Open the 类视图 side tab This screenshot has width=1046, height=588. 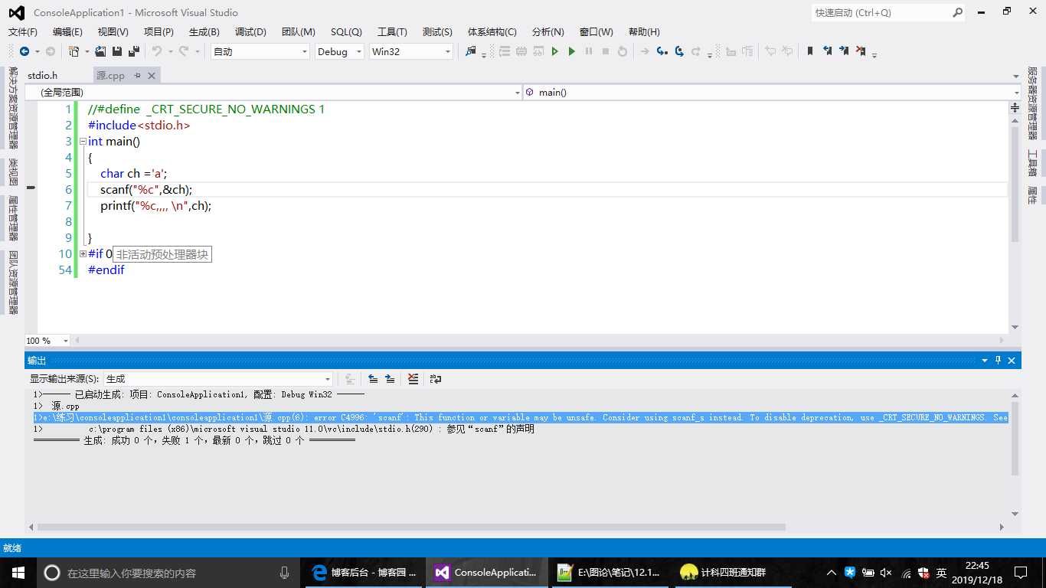pyautogui.click(x=13, y=171)
